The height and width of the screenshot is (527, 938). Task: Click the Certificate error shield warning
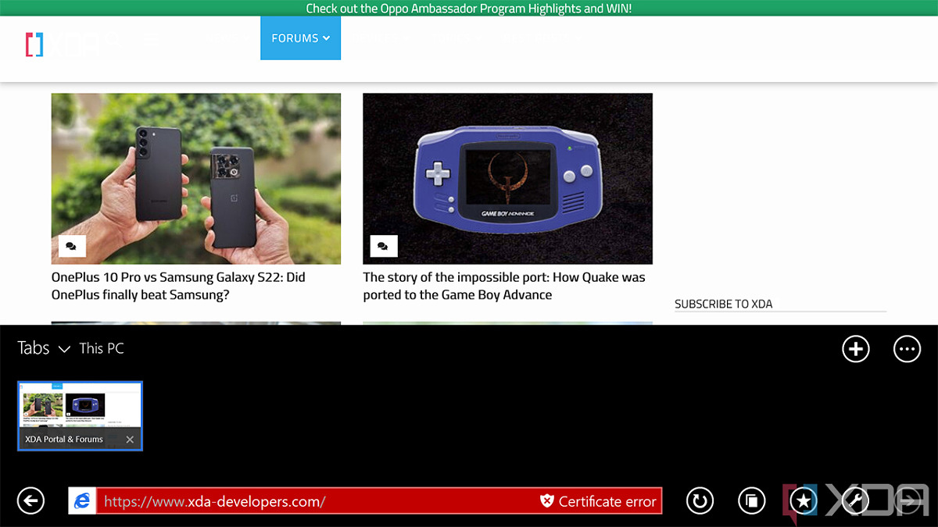point(599,501)
